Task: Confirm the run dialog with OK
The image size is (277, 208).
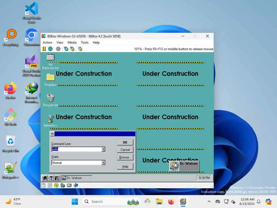Action: coord(125,142)
